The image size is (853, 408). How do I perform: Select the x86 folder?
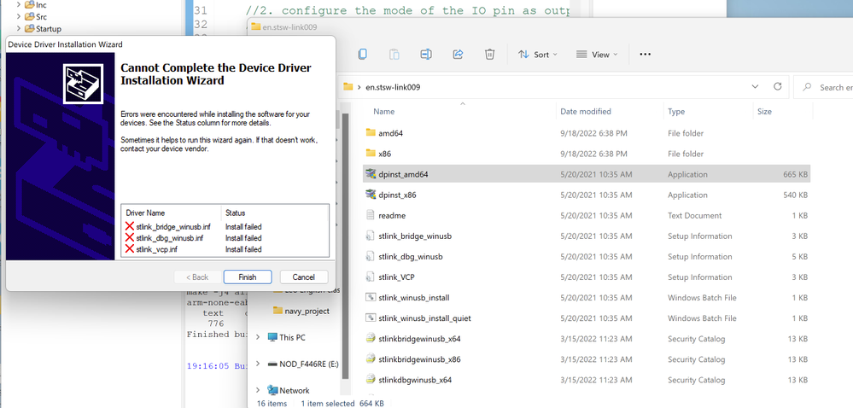tap(587, 154)
